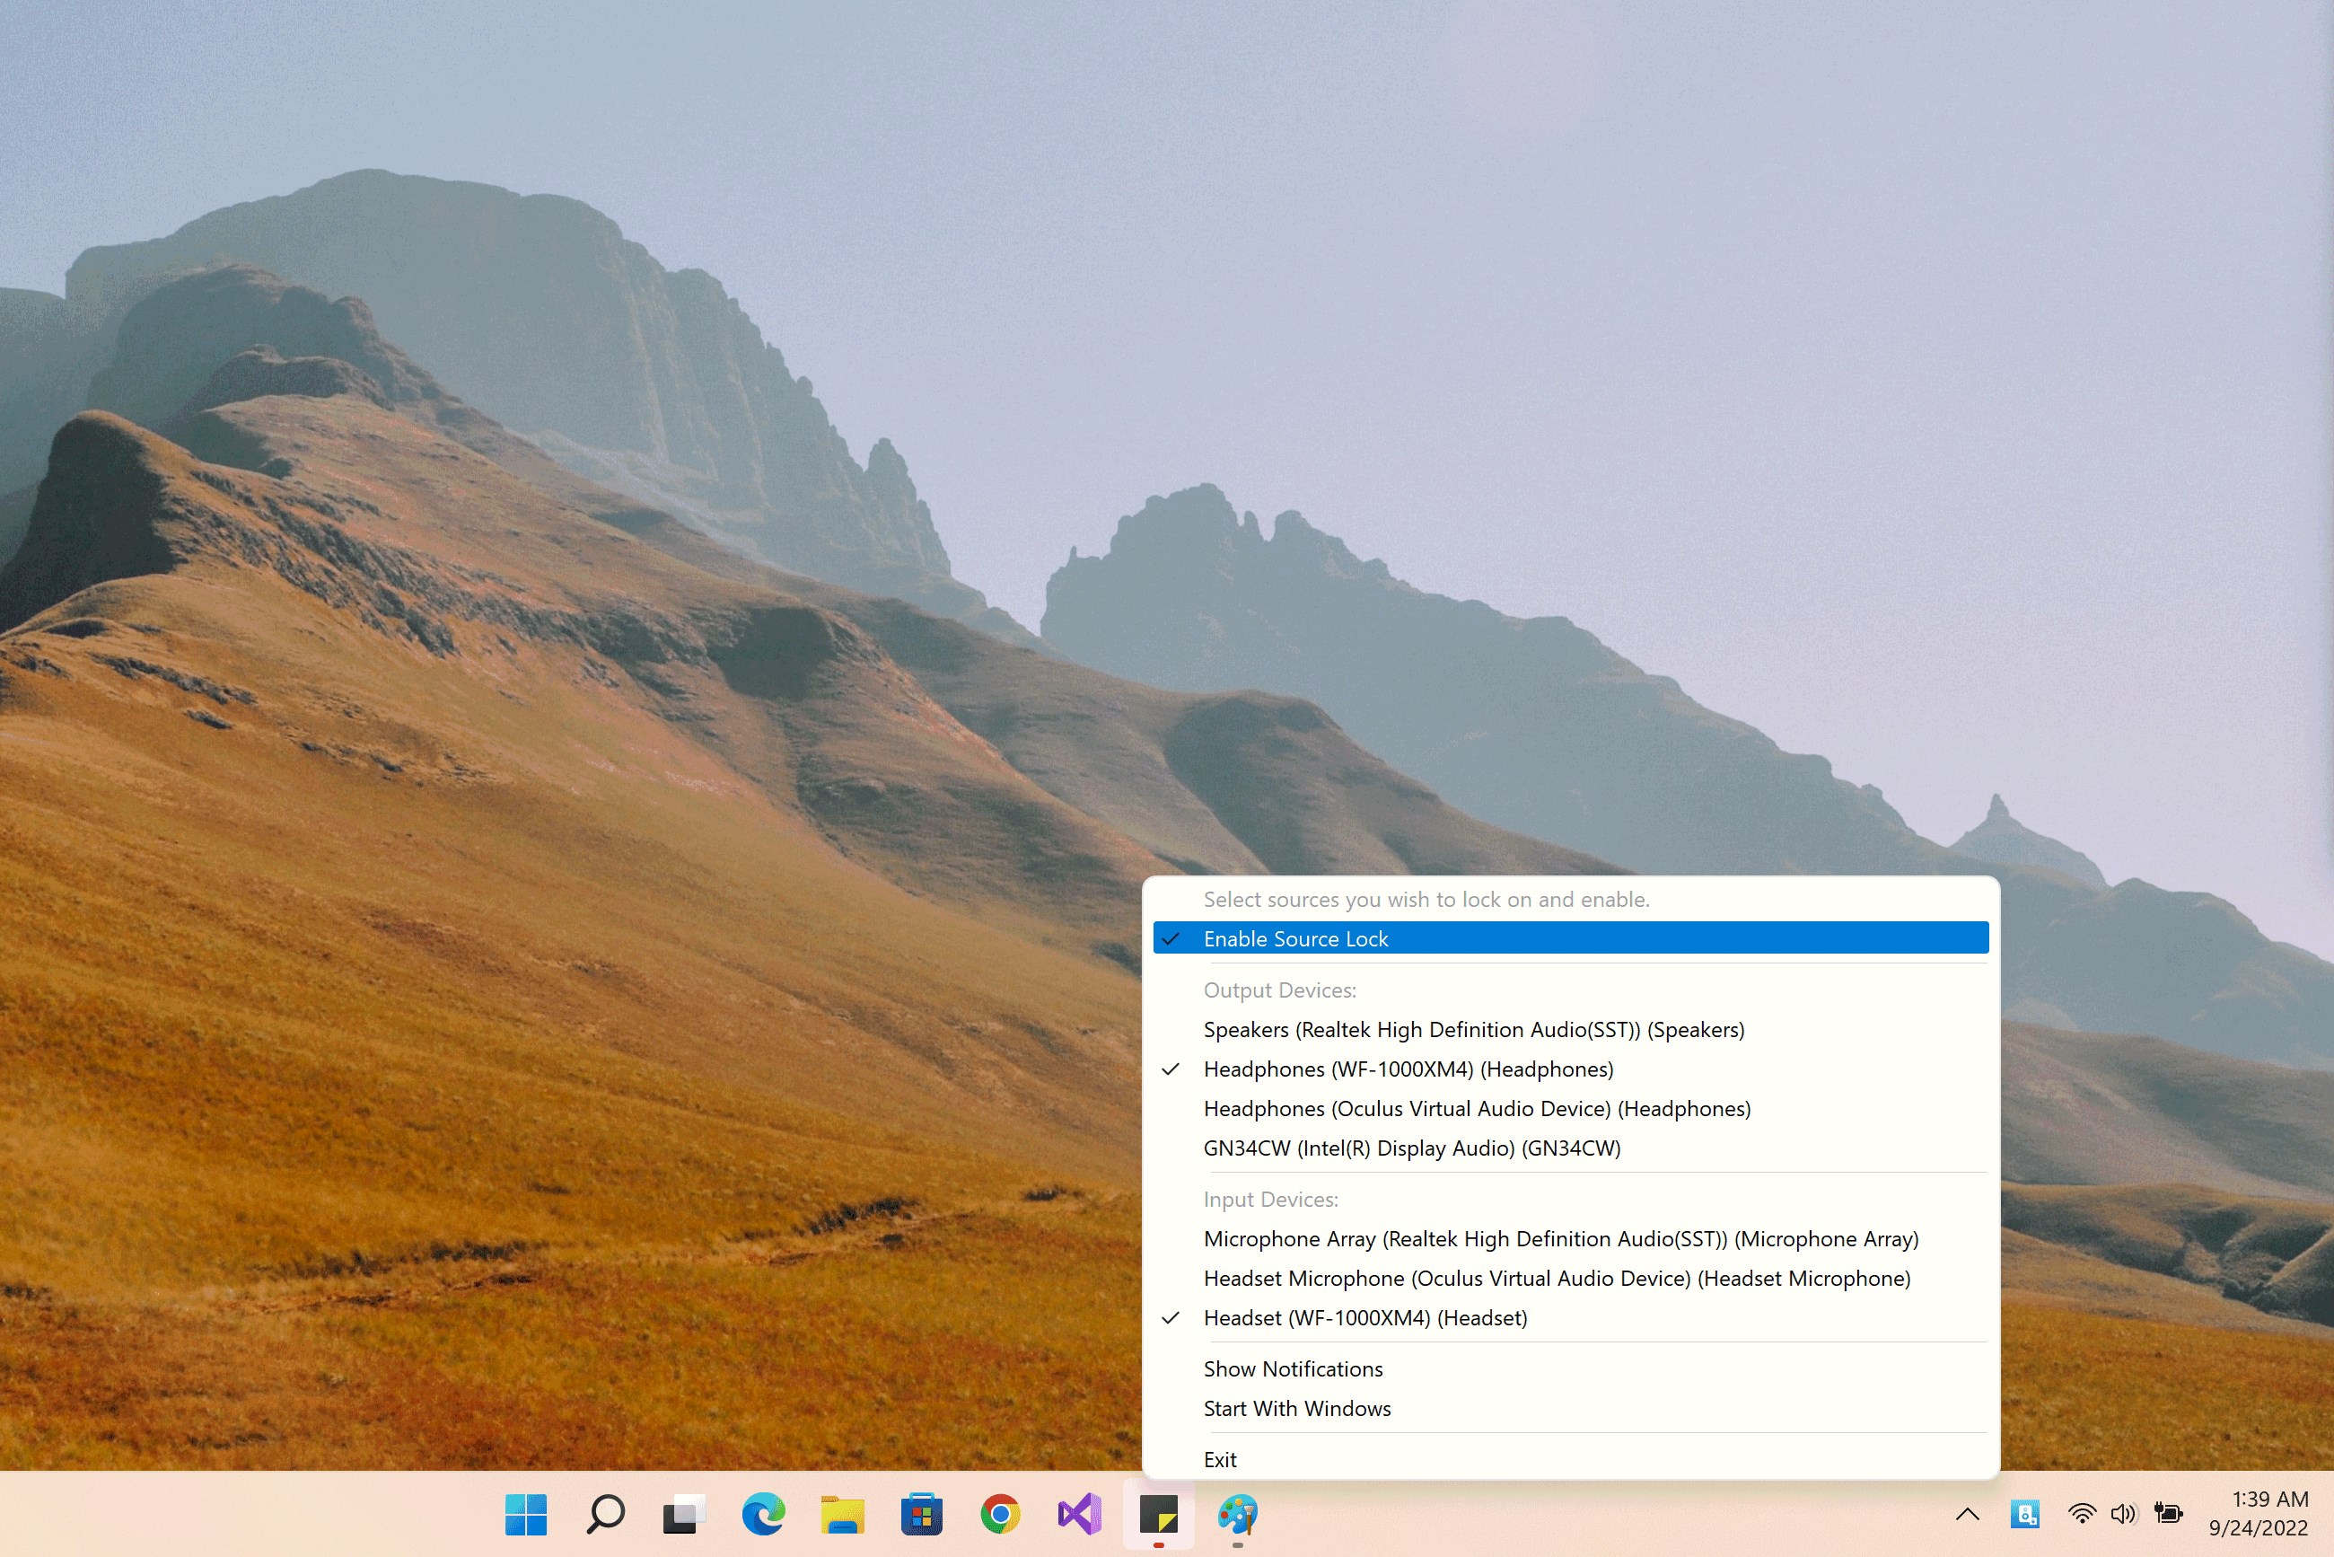The height and width of the screenshot is (1557, 2334).
Task: Select Speakers (Realtek High Definition Audio) output
Action: coord(1571,1030)
